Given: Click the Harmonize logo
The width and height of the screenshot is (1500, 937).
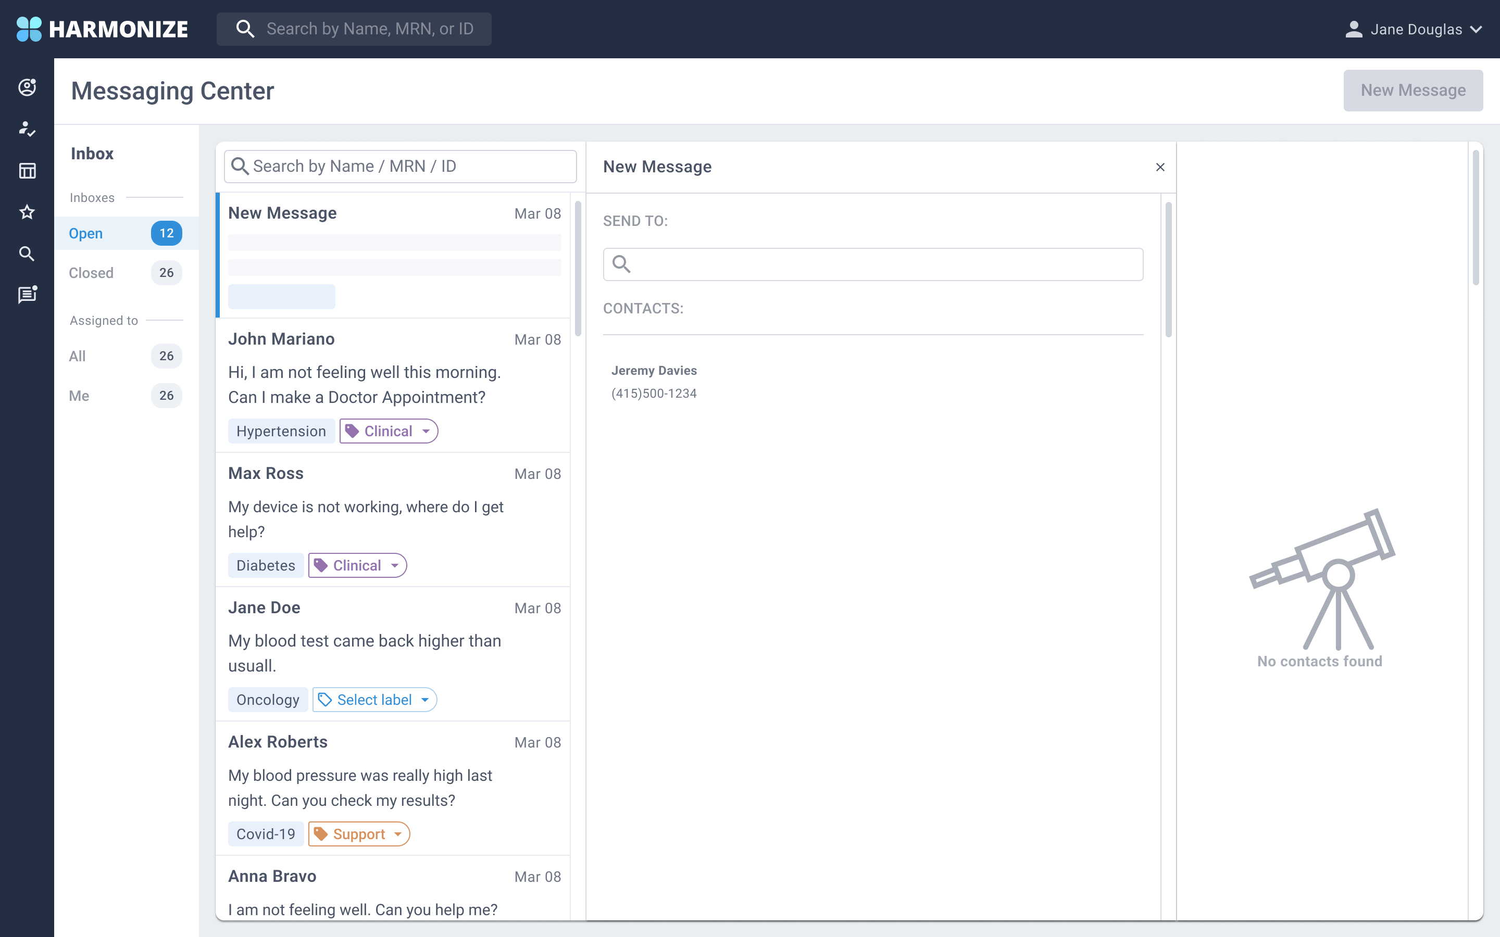Looking at the screenshot, I should 102,29.
